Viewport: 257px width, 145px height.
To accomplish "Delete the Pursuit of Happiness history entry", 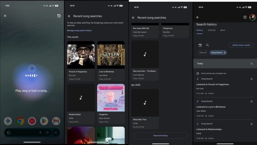I will (x=251, y=79).
